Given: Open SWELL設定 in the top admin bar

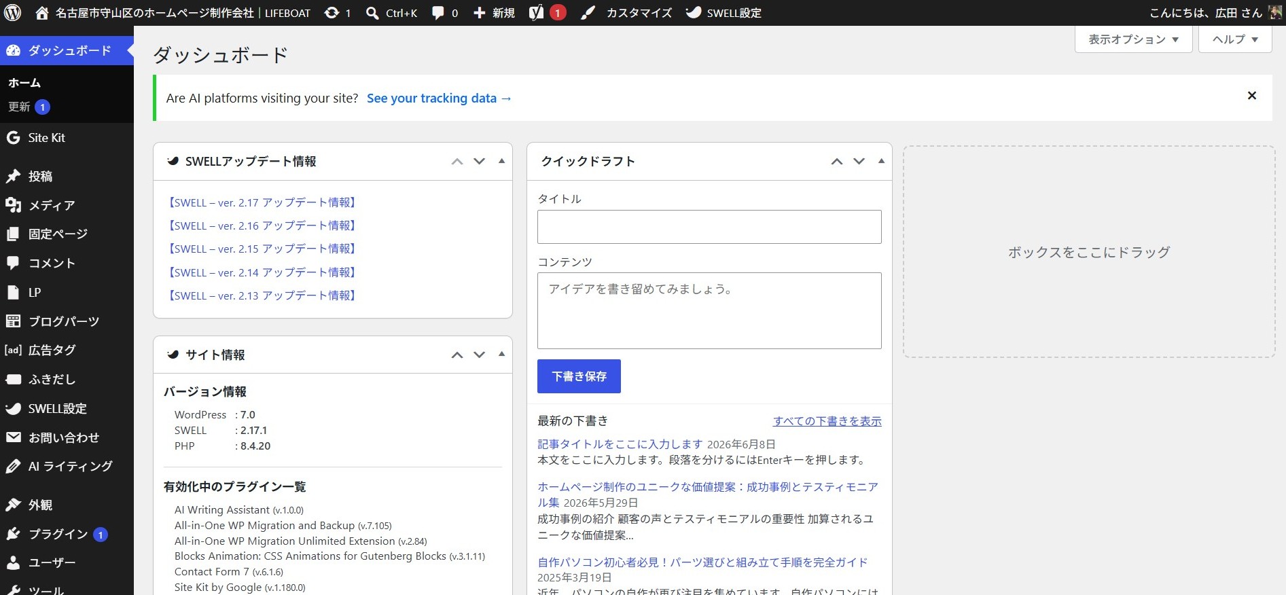Looking at the screenshot, I should pos(724,13).
